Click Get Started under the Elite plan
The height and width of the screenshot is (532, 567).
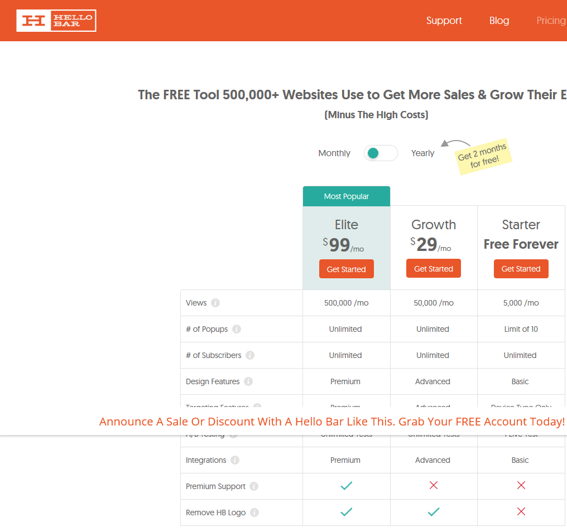346,269
